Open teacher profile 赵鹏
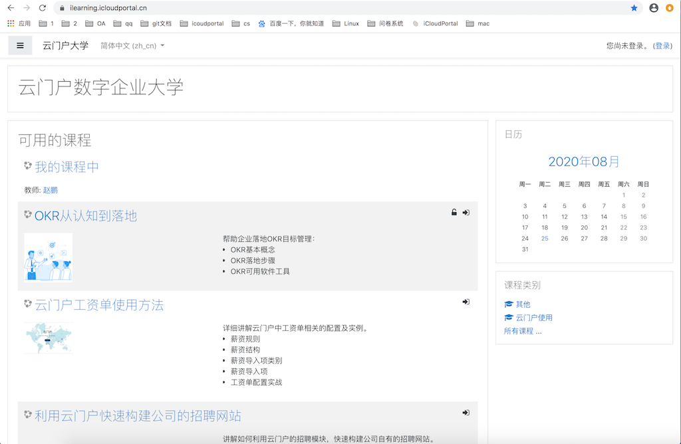Screen dimensions: 681x444 coord(51,189)
